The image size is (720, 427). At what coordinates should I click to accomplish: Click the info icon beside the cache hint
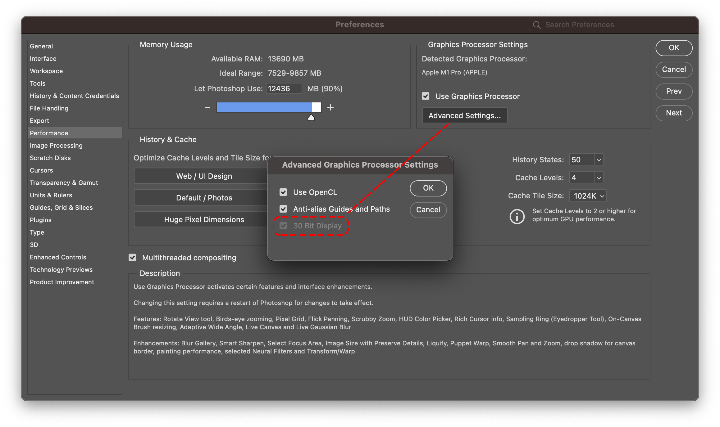pyautogui.click(x=517, y=216)
